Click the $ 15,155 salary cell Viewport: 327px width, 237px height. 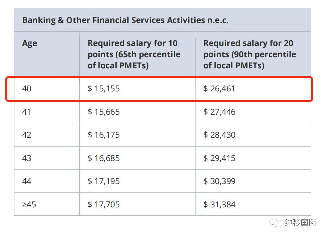[x=104, y=88]
